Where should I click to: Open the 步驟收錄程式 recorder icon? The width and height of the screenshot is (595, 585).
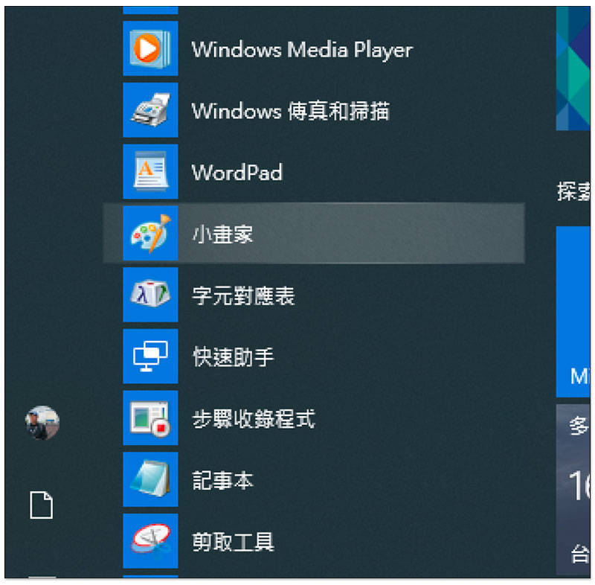[150, 418]
